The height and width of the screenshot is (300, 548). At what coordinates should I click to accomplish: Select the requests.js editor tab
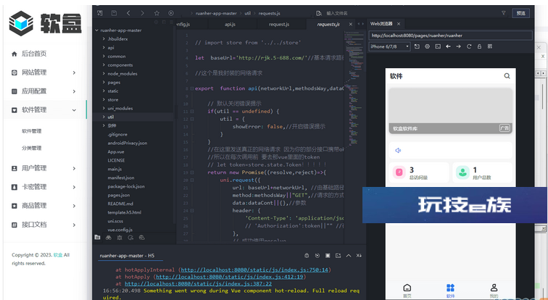[x=328, y=24]
